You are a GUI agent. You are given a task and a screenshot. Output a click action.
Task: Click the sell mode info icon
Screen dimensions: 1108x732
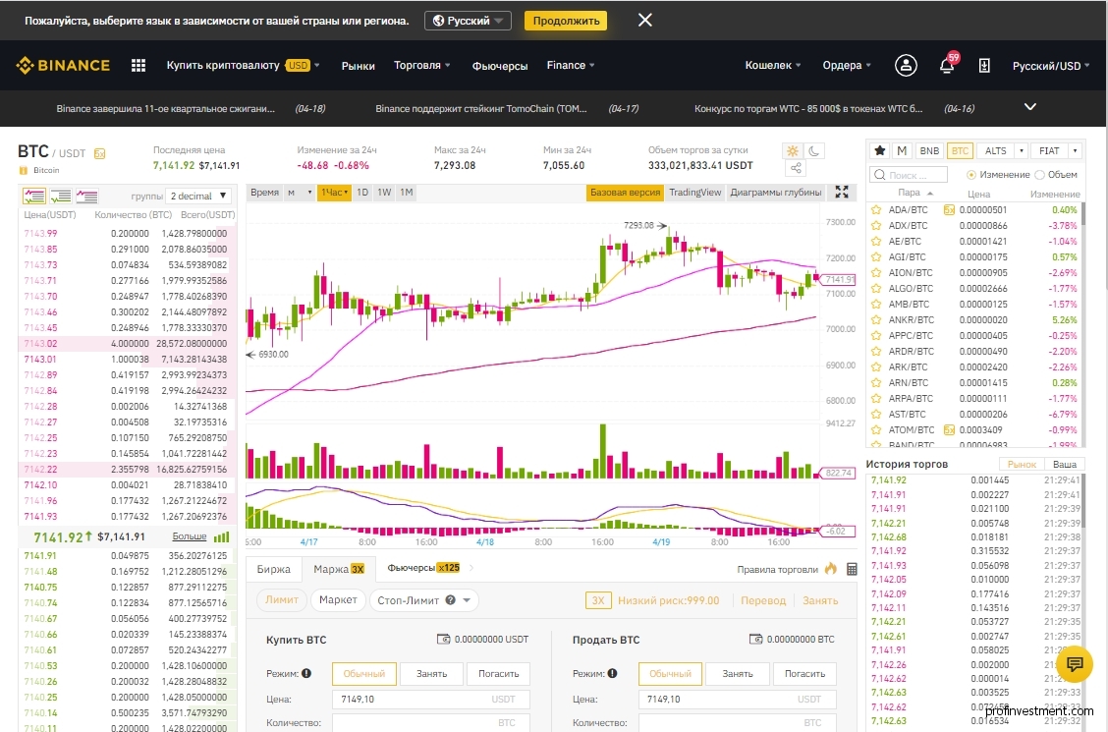(x=612, y=673)
